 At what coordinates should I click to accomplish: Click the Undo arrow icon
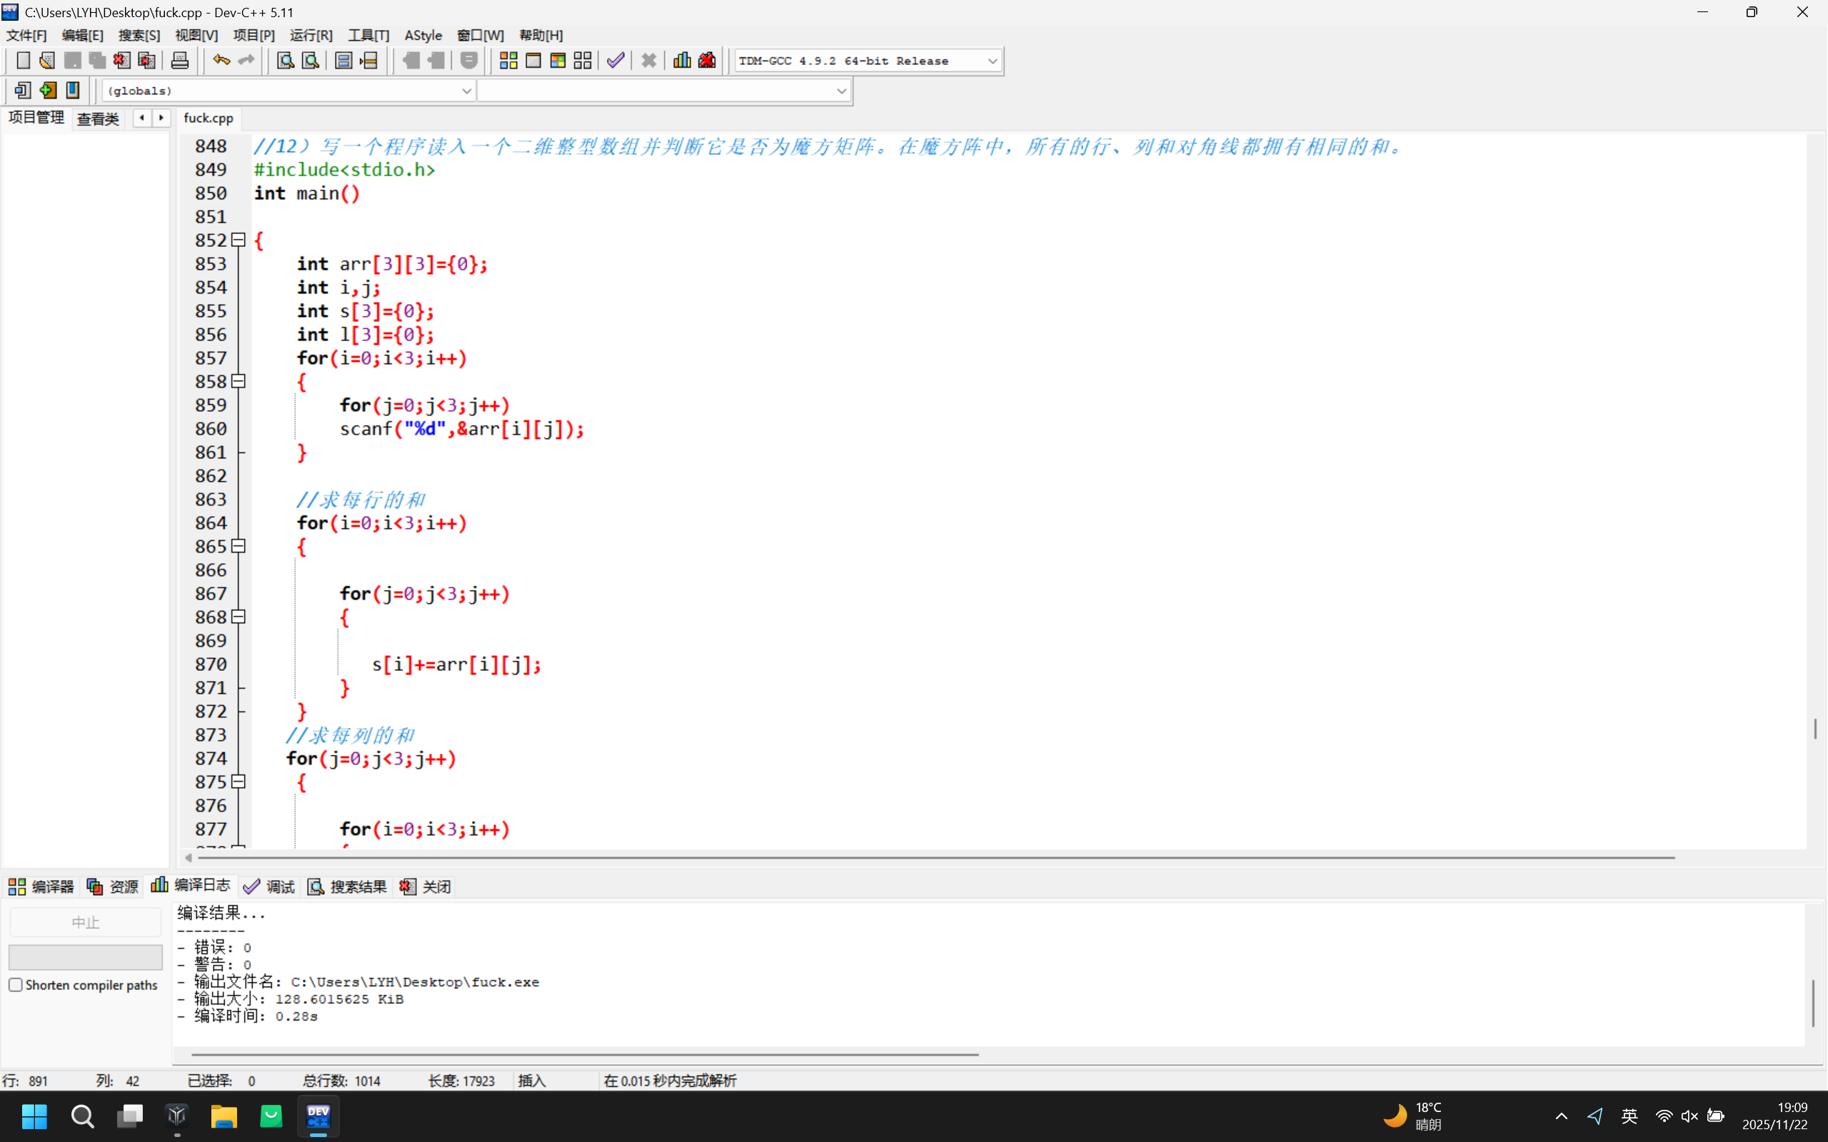tap(221, 61)
